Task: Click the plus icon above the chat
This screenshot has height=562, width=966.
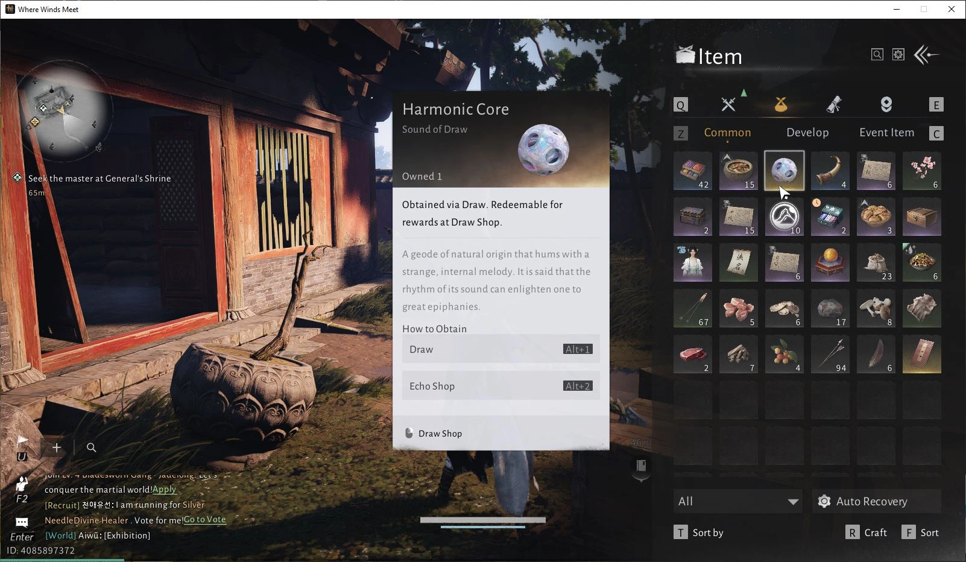Action: click(57, 447)
